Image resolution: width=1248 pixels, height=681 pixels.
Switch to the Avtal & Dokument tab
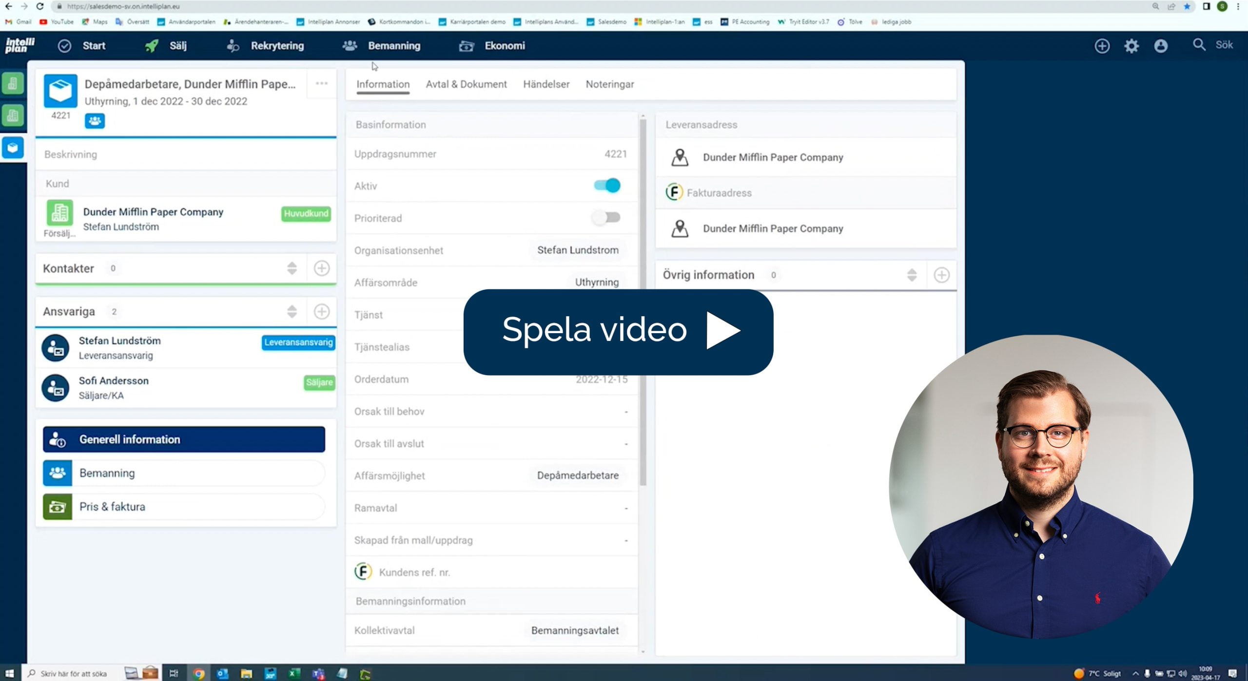466,84
